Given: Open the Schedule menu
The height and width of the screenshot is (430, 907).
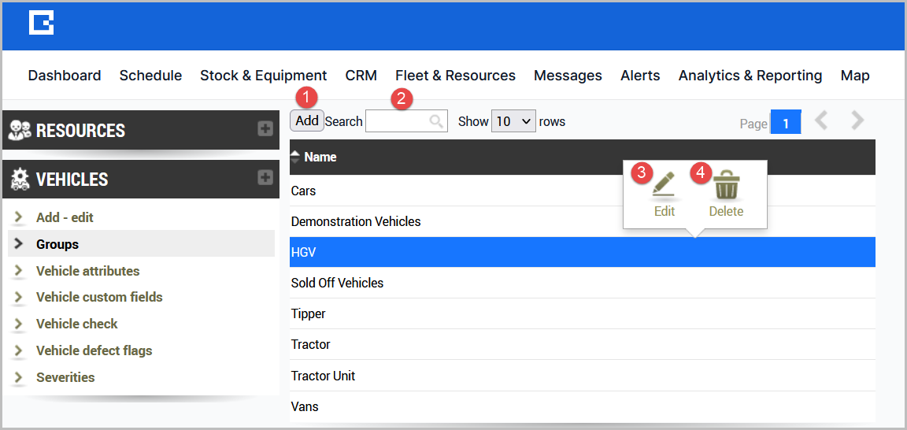Looking at the screenshot, I should 150,76.
